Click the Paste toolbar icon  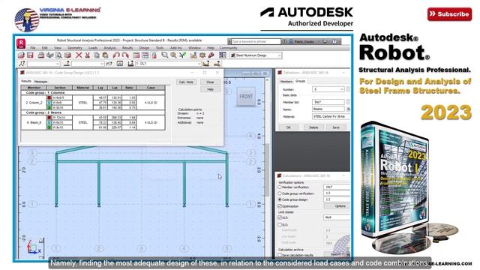pyautogui.click(x=105, y=55)
